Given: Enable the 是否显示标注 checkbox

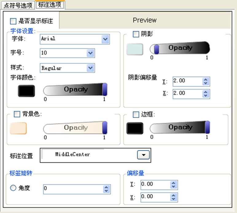Looking at the screenshot, I should pyautogui.click(x=13, y=21).
